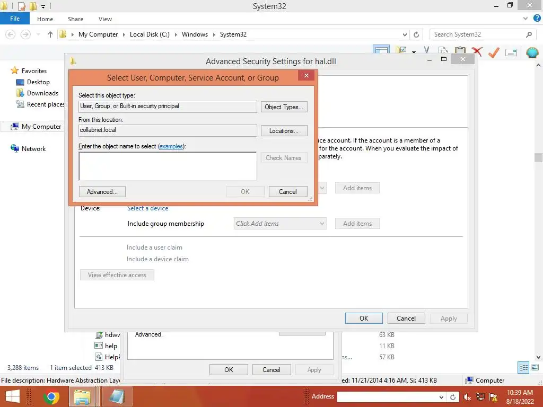This screenshot has height=407, width=543.
Task: Click OK in hal.dll Properties window
Action: pyautogui.click(x=229, y=369)
